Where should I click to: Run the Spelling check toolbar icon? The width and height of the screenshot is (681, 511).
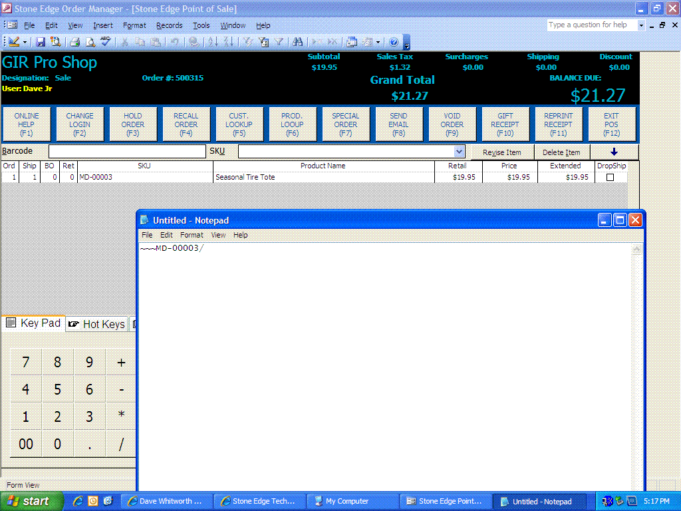click(106, 42)
